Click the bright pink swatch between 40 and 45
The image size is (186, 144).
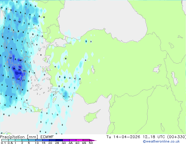(80, 140)
